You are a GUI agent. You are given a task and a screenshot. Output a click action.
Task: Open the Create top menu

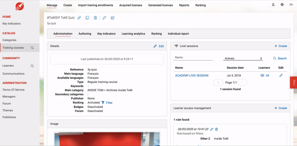click(68, 5)
